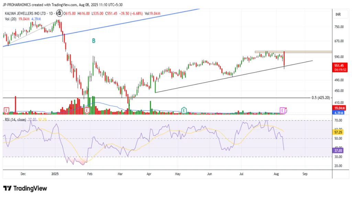Click the Aug label on time axis

coord(276,174)
